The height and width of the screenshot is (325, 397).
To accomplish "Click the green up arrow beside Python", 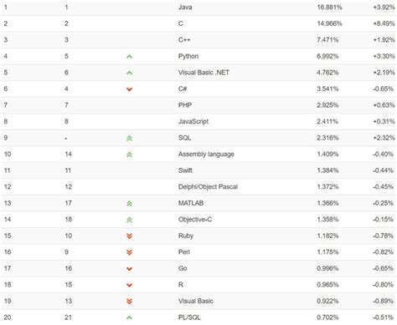I will coord(129,57).
